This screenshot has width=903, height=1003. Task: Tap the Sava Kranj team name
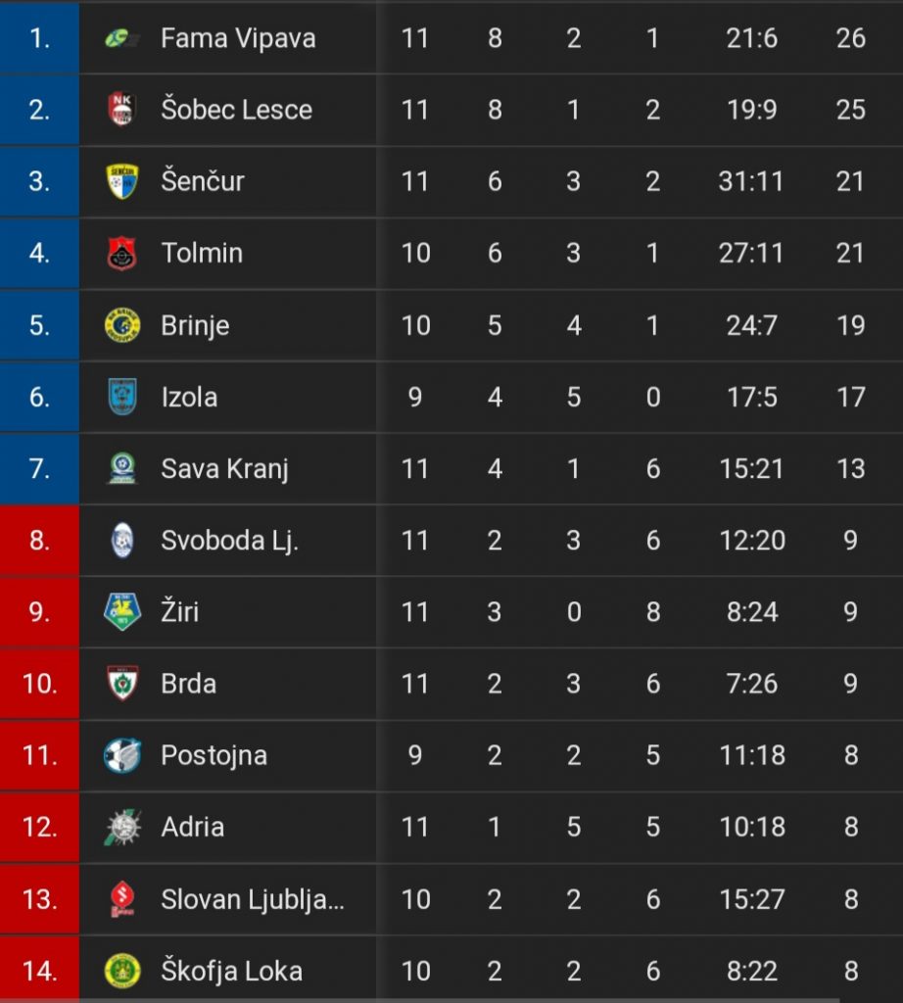[x=224, y=469]
